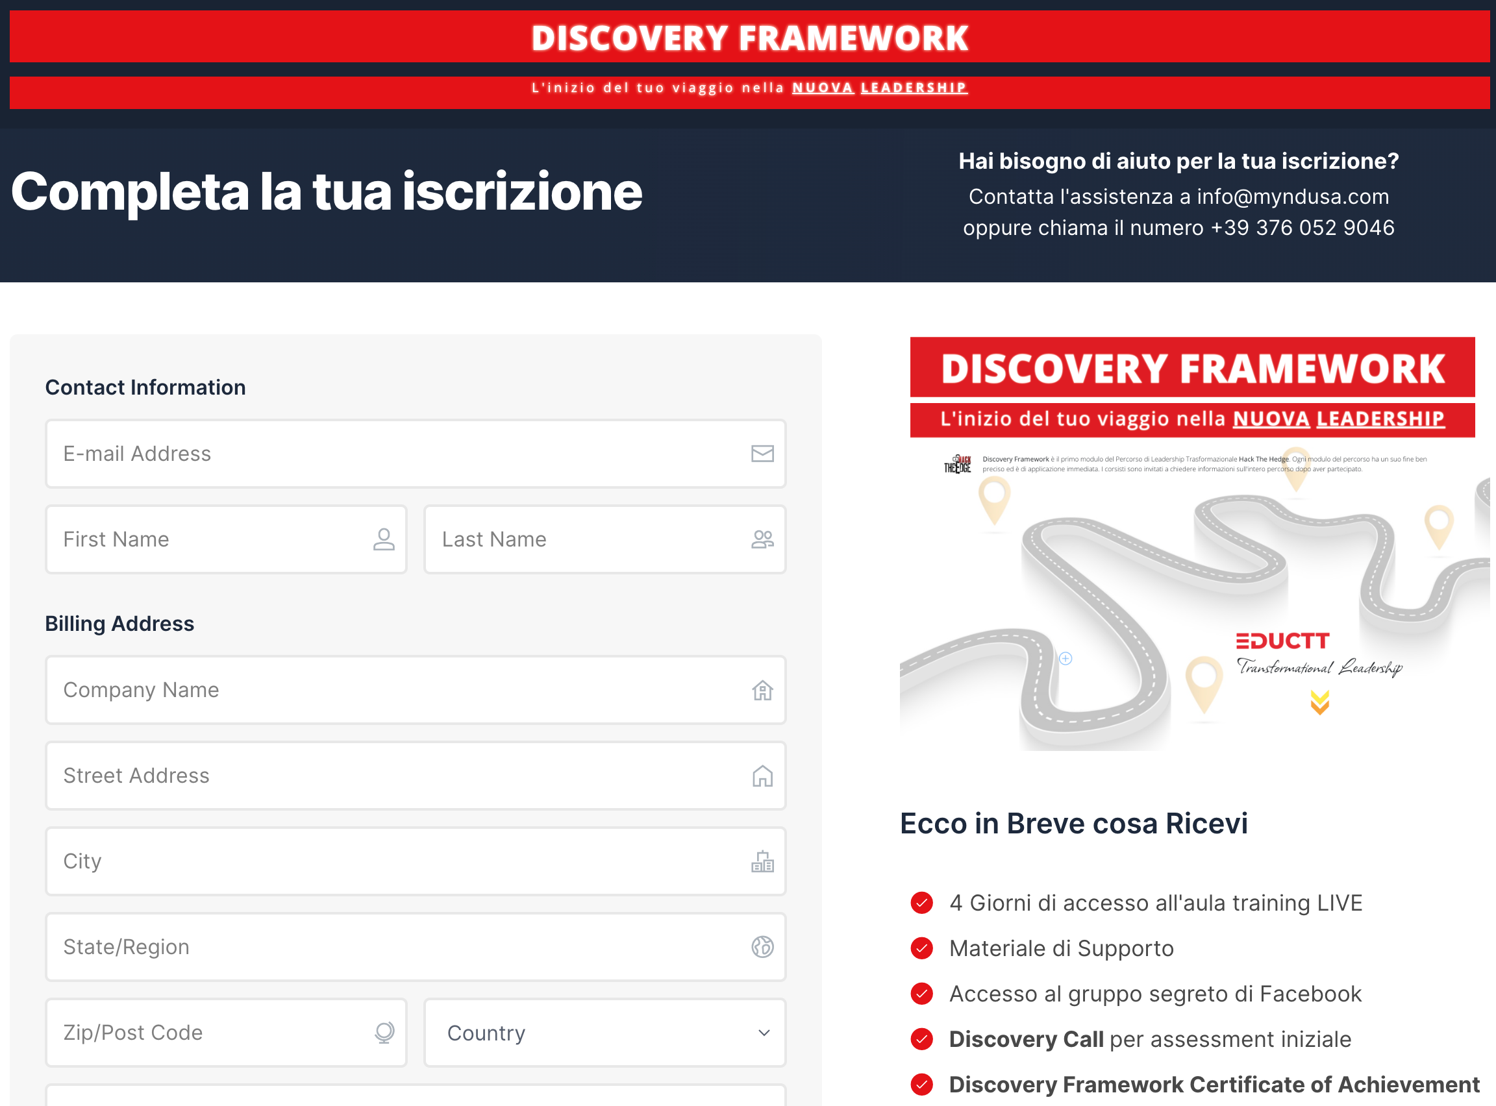The width and height of the screenshot is (1496, 1106).
Task: Click the Discovery Framework product image with winding road
Action: pyautogui.click(x=1195, y=544)
